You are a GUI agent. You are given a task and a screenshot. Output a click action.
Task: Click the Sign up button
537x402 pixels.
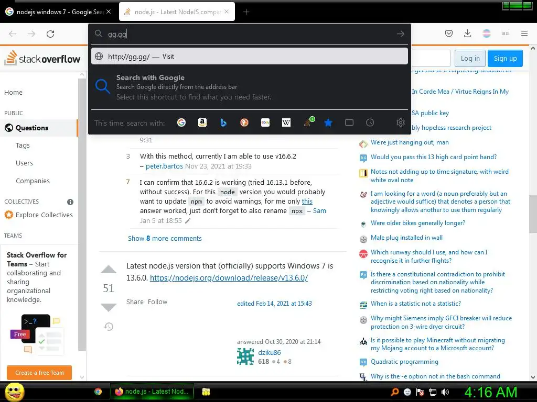point(505,59)
